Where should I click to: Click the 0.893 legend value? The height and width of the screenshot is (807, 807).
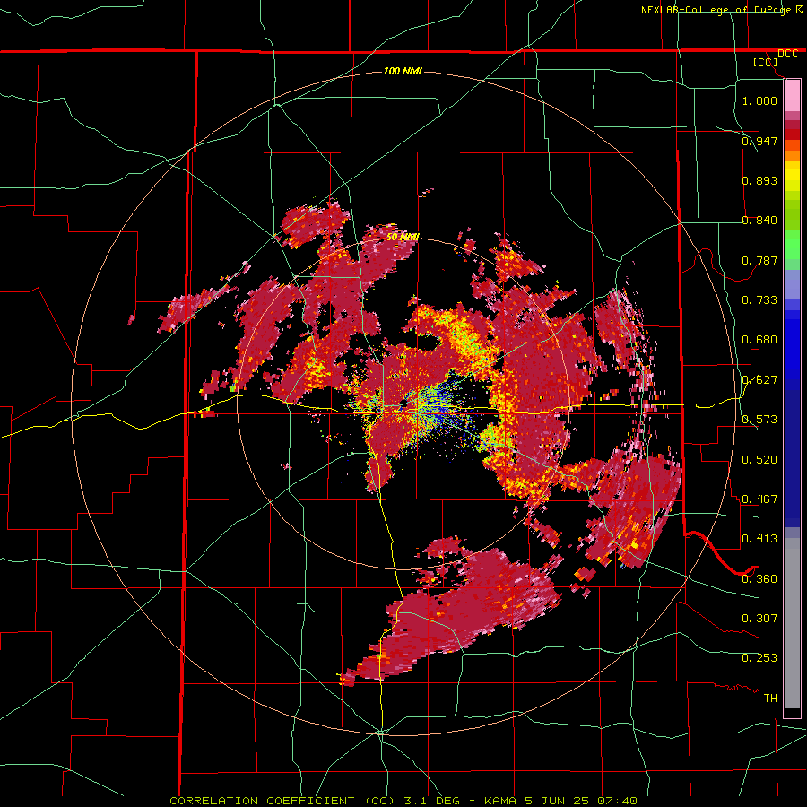759,180
